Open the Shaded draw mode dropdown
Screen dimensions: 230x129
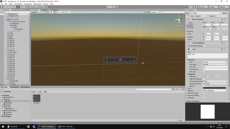38,12
